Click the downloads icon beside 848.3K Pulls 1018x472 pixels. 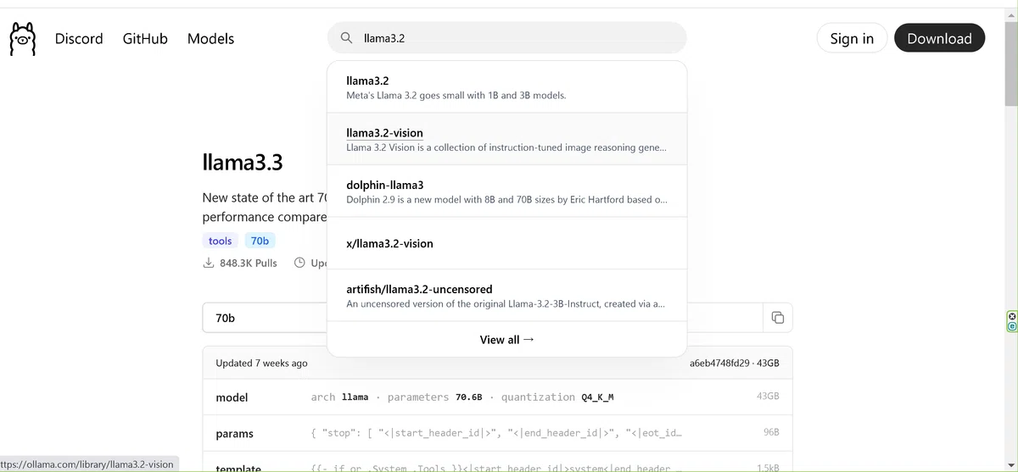click(209, 263)
